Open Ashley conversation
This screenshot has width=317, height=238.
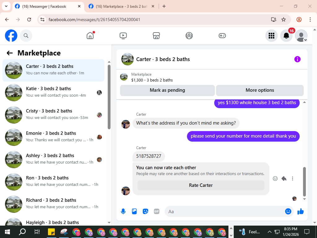pyautogui.click(x=53, y=160)
